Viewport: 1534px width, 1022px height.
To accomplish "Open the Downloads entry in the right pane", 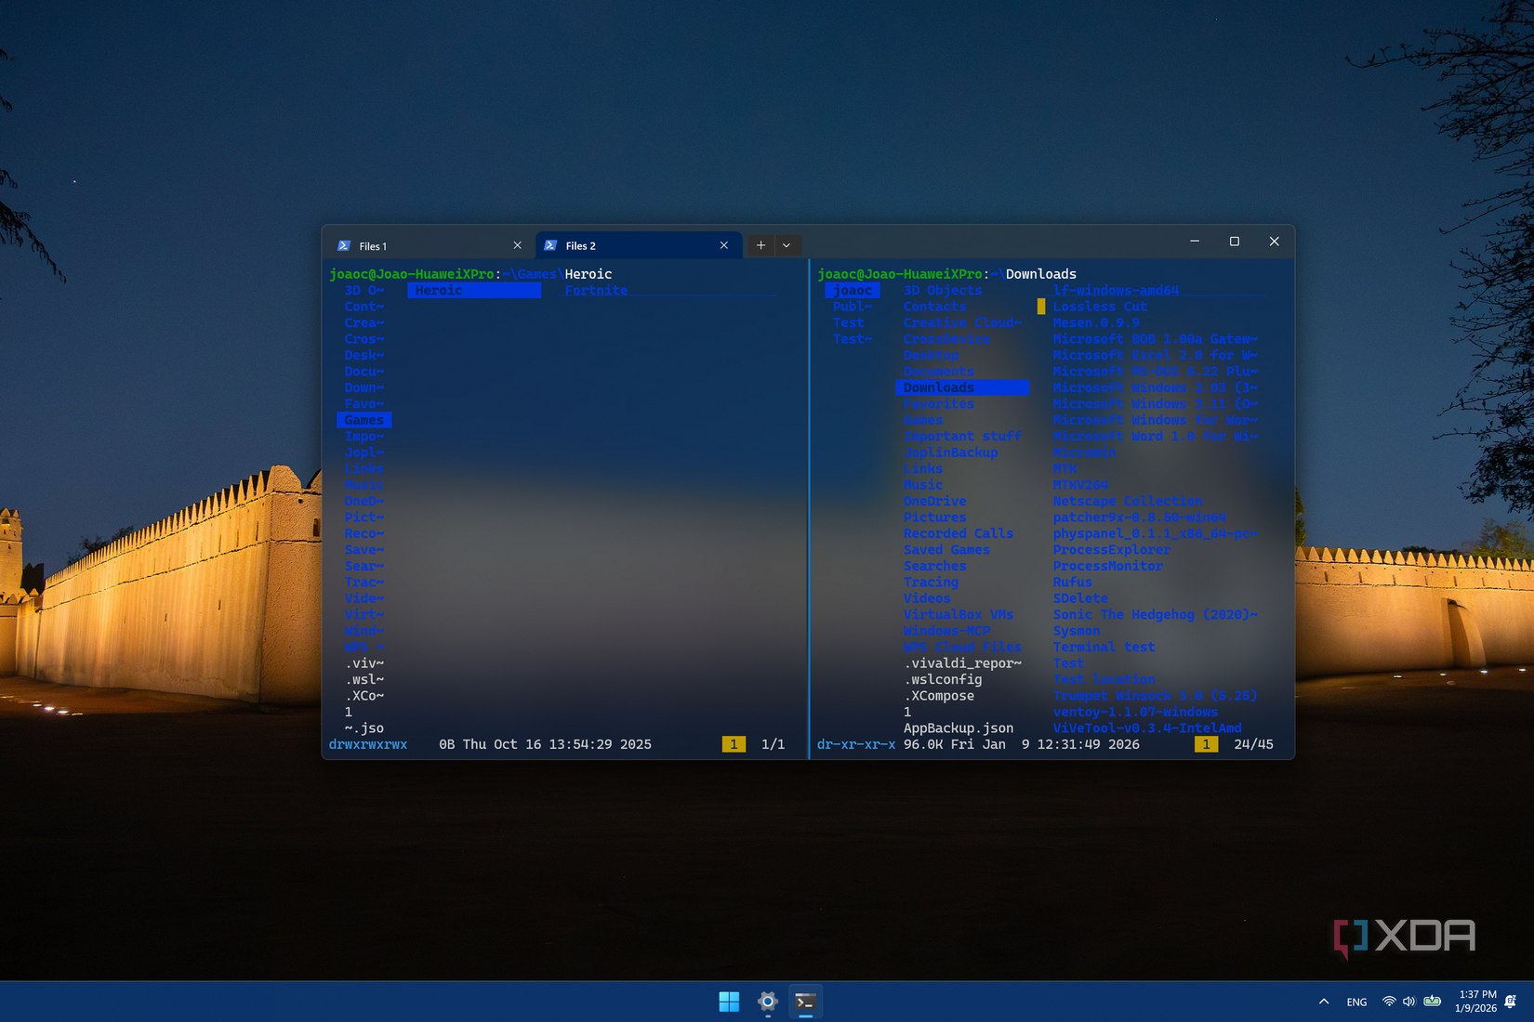I will tap(941, 387).
